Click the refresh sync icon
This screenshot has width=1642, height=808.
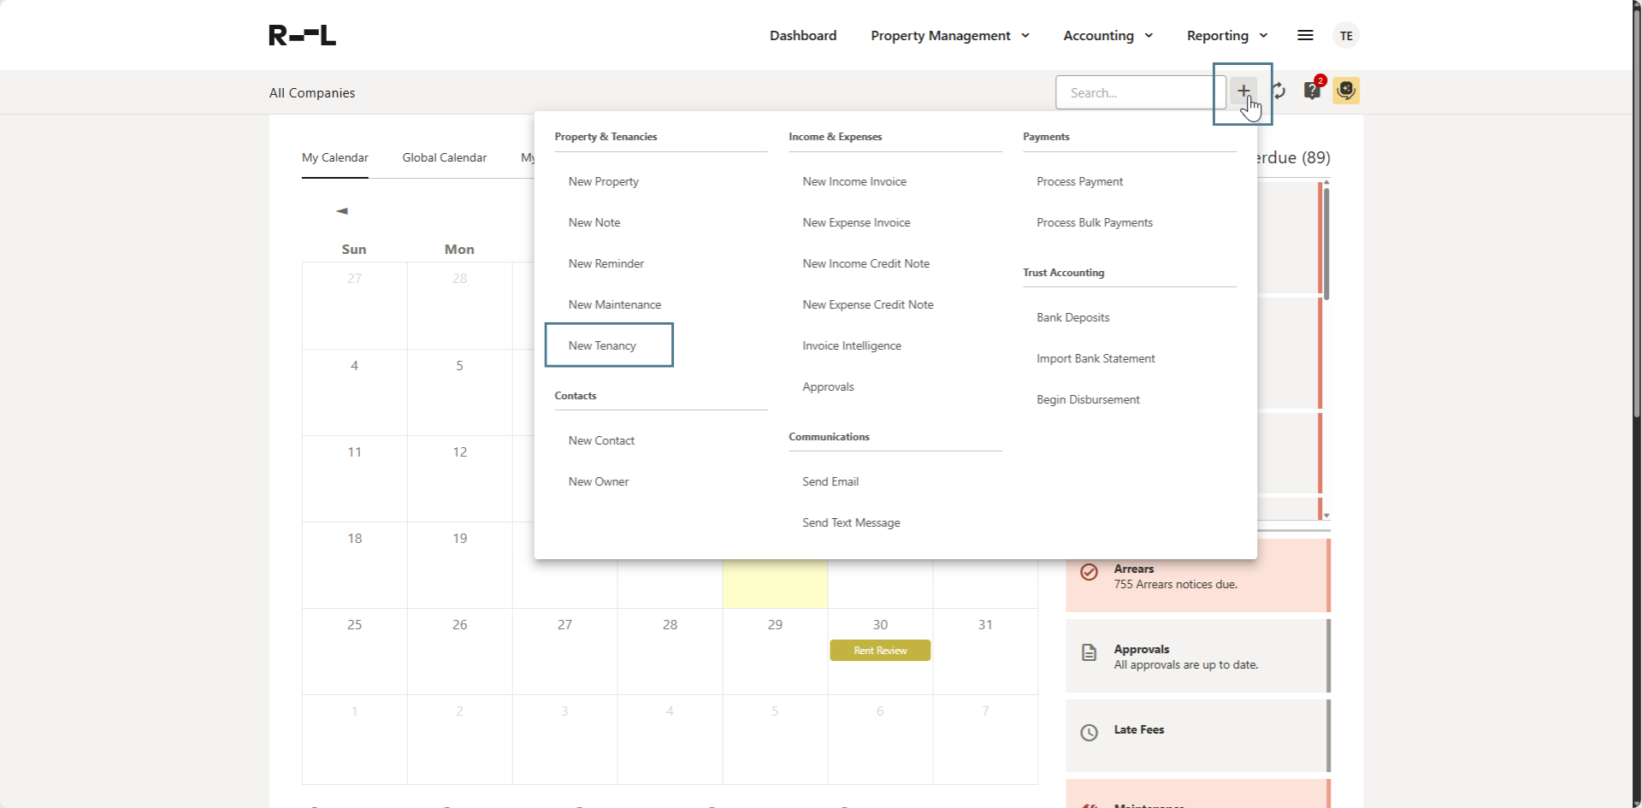(x=1279, y=91)
